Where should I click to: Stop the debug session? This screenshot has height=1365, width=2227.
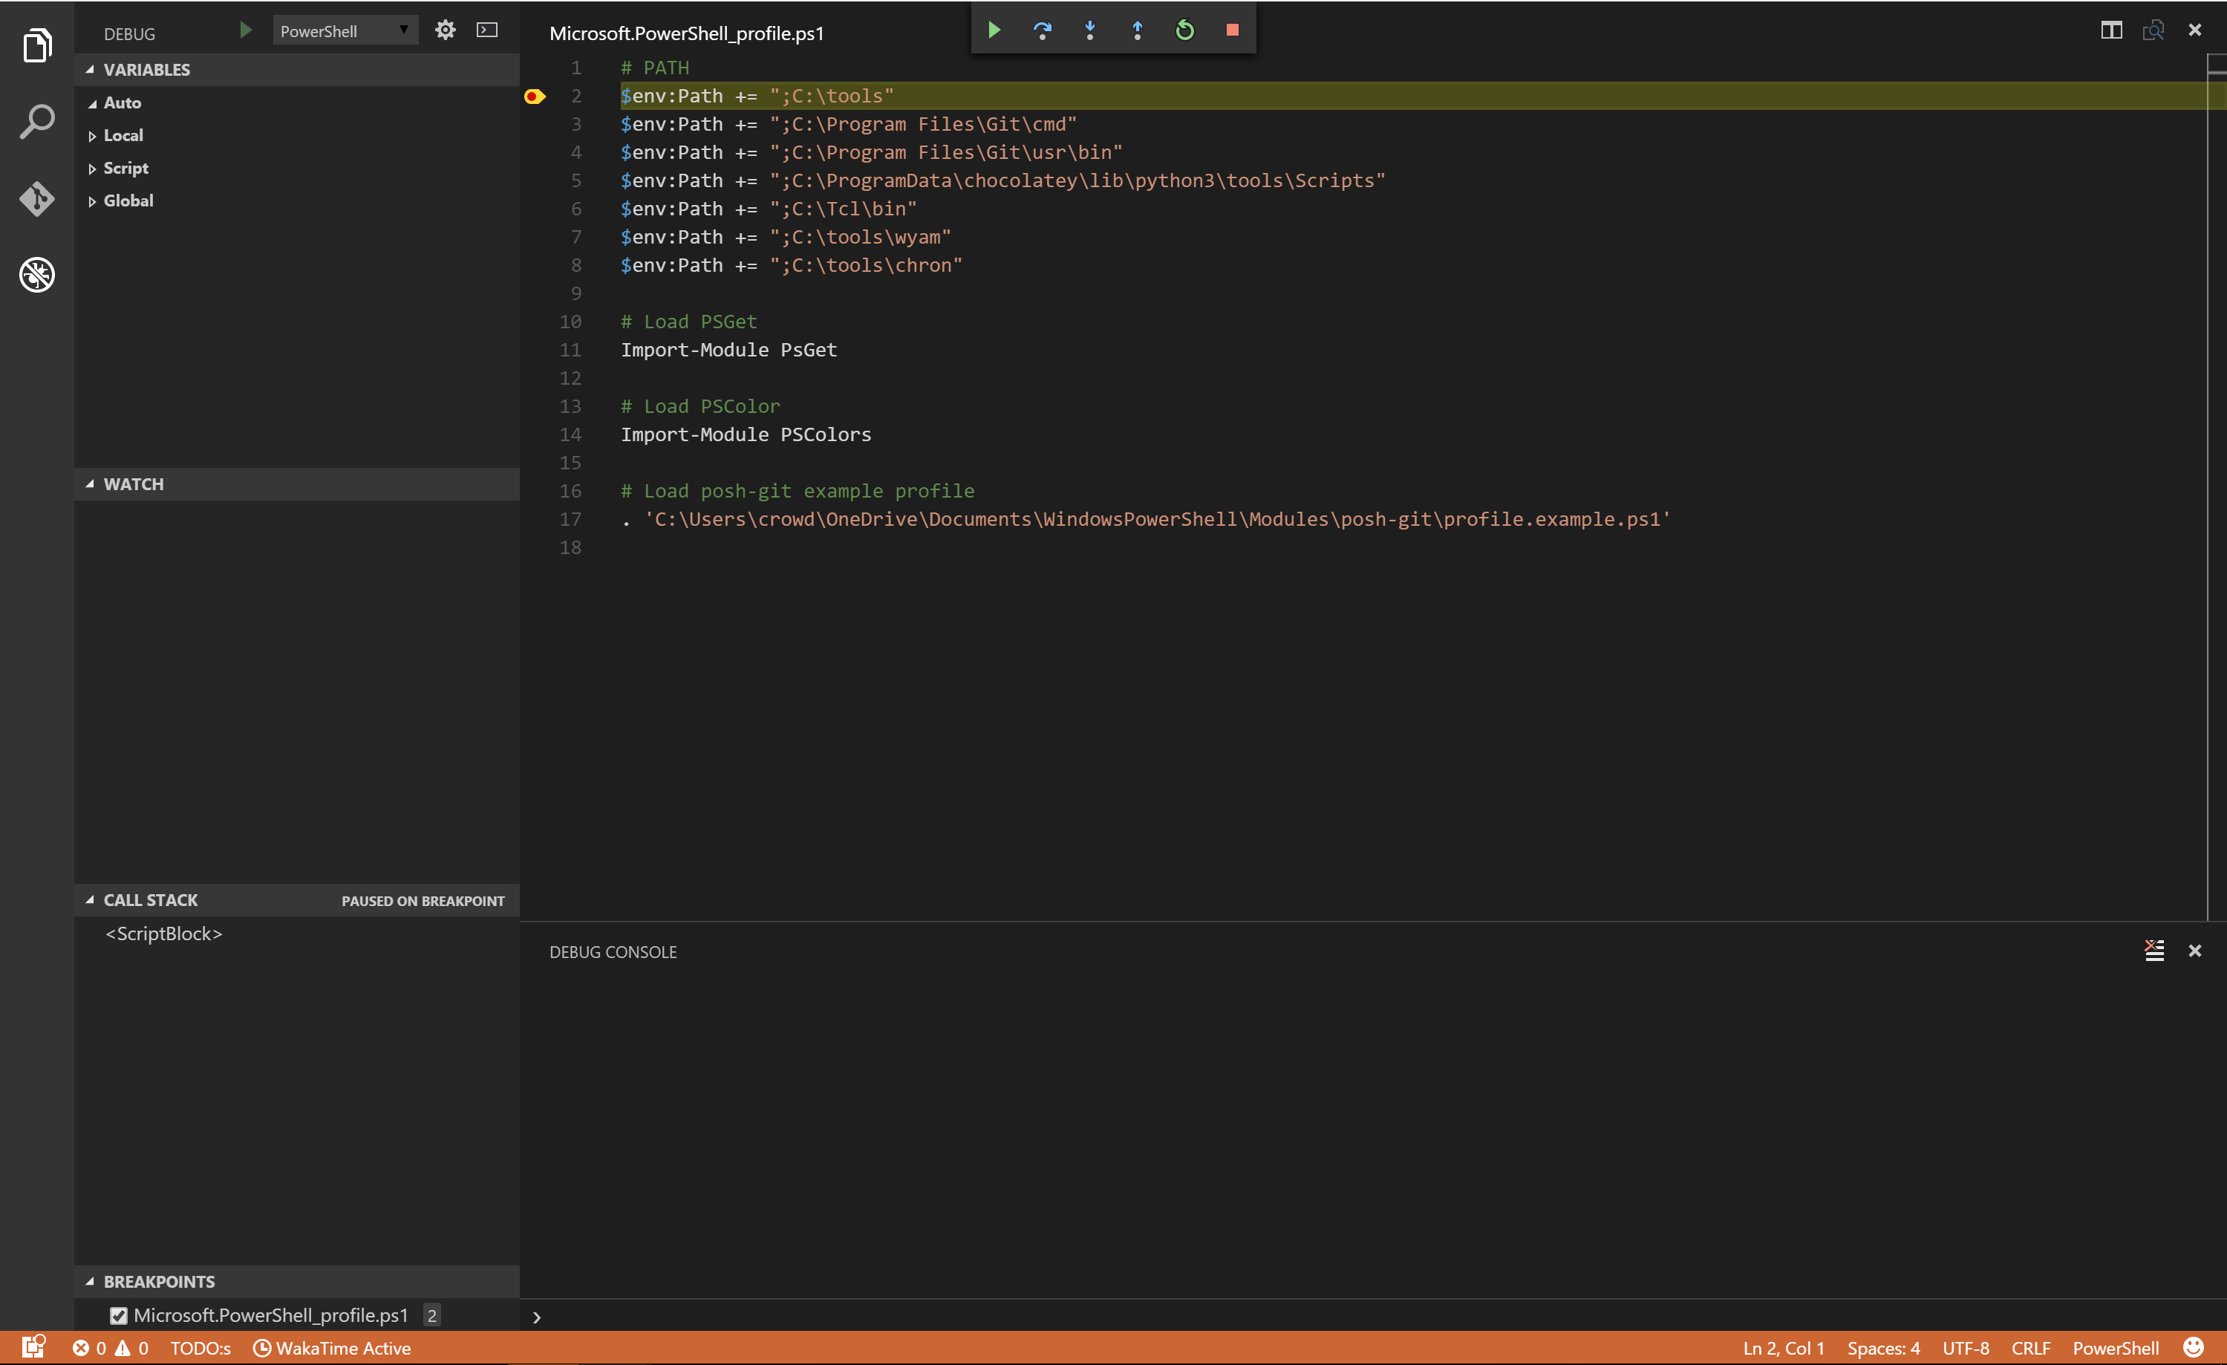(x=1232, y=30)
